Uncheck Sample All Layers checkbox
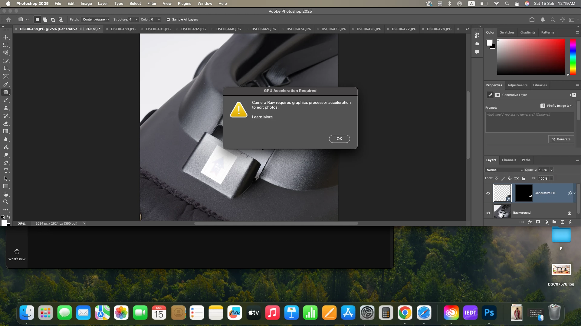This screenshot has height=326, width=581. coord(168,19)
